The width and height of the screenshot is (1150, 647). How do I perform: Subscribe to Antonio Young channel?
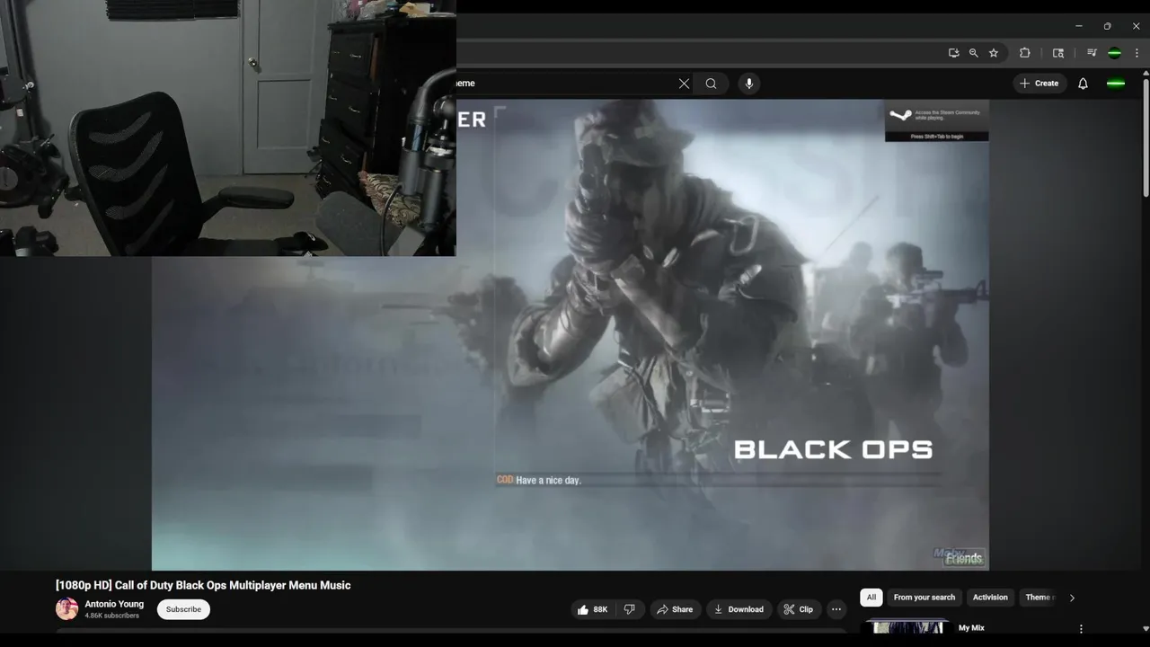click(183, 609)
